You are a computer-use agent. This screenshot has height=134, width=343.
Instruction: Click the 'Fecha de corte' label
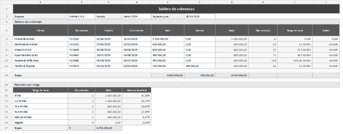point(168,17)
